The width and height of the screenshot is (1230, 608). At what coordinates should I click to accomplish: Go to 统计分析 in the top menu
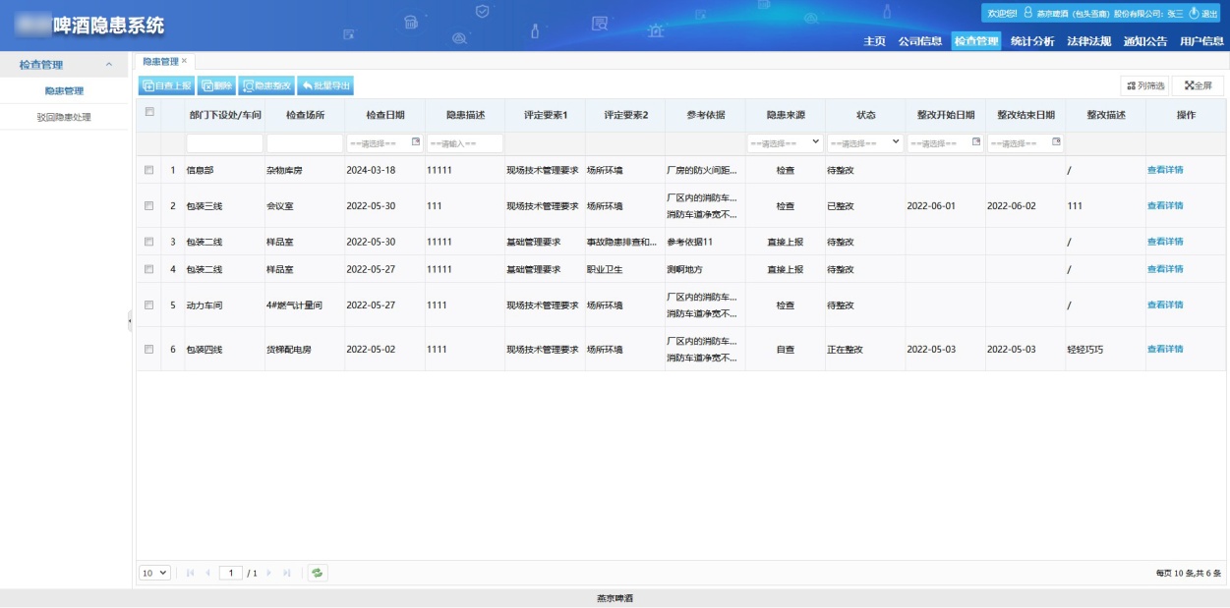tap(1032, 41)
